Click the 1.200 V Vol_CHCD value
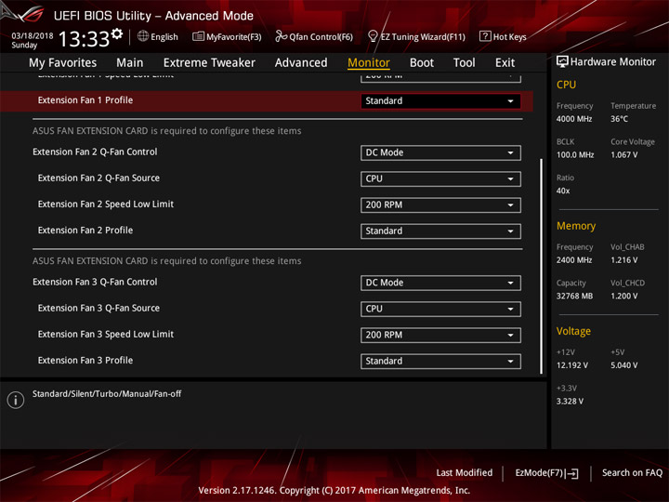Image resolution: width=669 pixels, height=502 pixels. tap(624, 296)
